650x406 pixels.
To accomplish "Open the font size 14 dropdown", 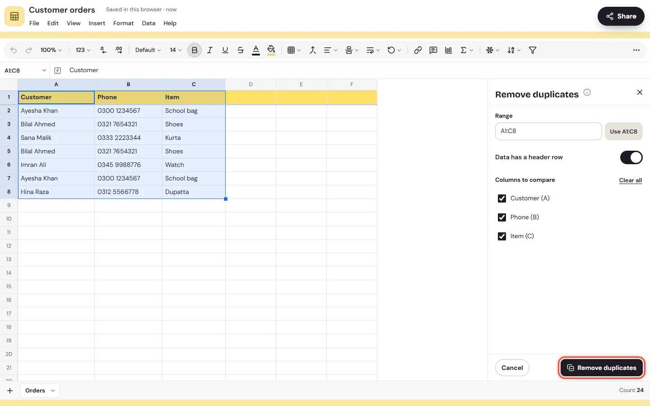I will click(x=176, y=50).
